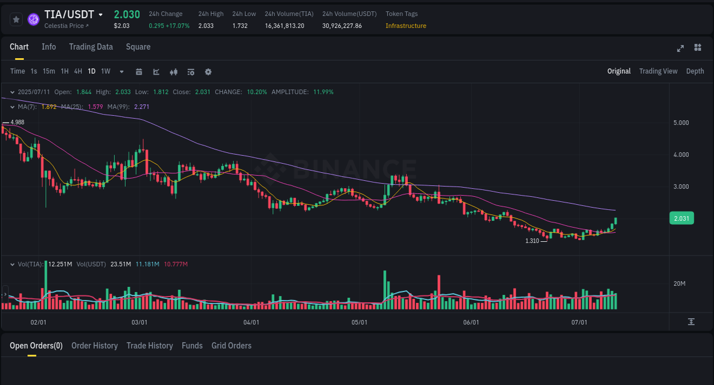Open chart settings via the gear icon
The image size is (714, 385).
point(208,71)
